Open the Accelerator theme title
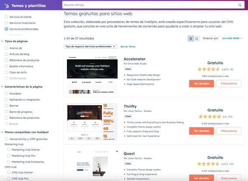 point(135,59)
